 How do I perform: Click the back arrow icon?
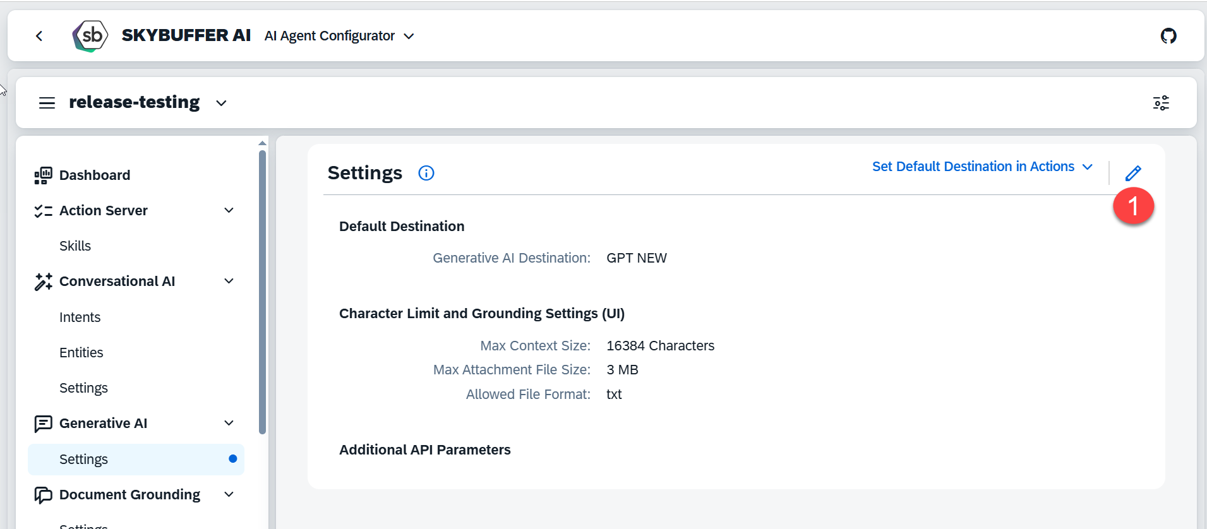[x=39, y=36]
